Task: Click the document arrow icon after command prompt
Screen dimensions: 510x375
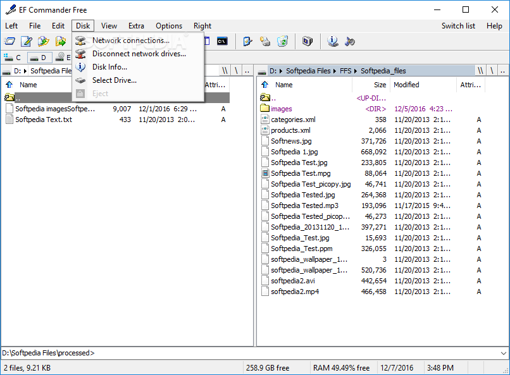Action: (x=247, y=41)
